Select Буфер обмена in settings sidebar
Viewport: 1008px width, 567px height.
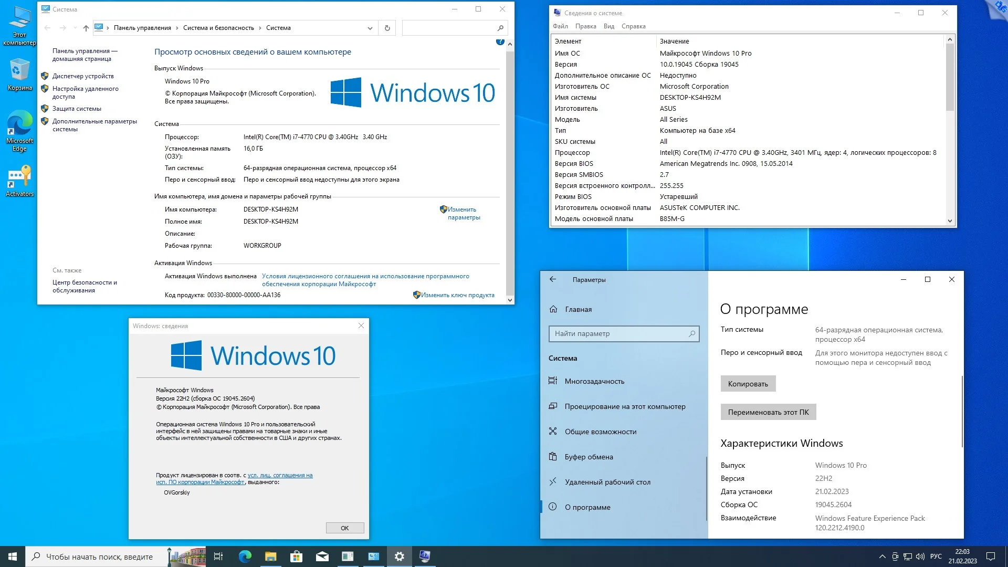click(x=589, y=457)
